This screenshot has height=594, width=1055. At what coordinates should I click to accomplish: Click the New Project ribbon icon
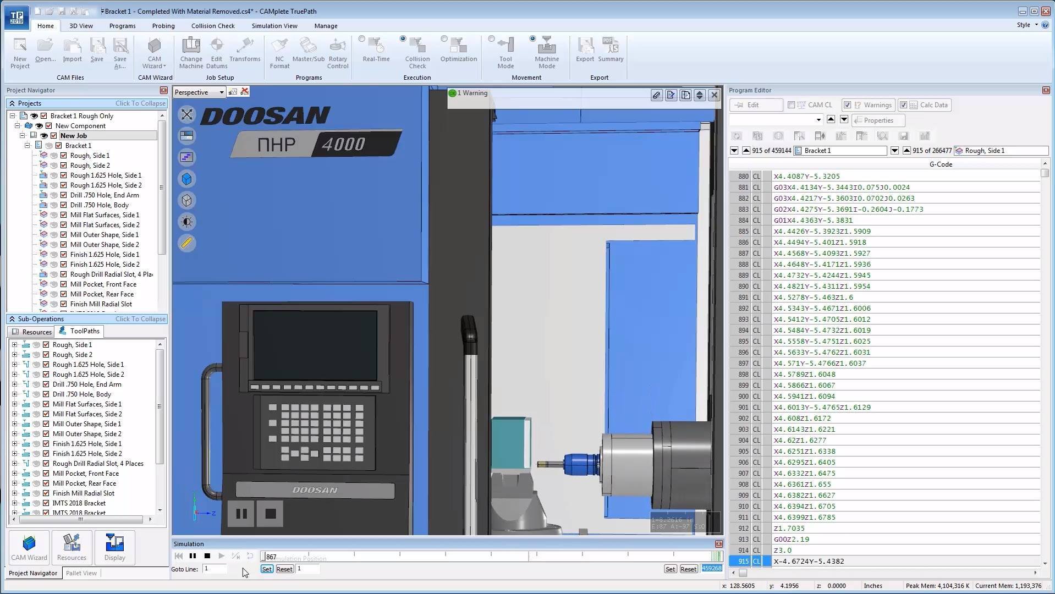[x=20, y=53]
